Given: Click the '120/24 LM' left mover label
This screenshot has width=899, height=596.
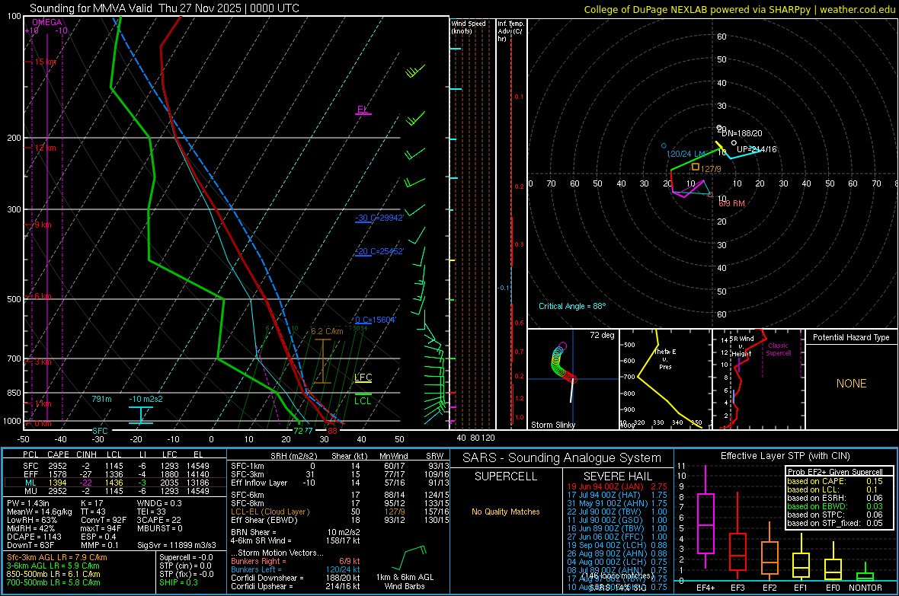Looking at the screenshot, I should point(686,155).
